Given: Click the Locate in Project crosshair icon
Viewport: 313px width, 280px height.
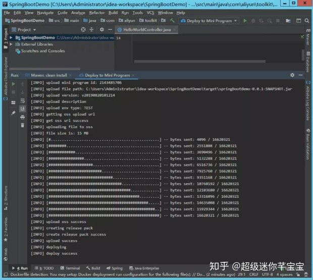Looking at the screenshot, I should tap(83, 30).
